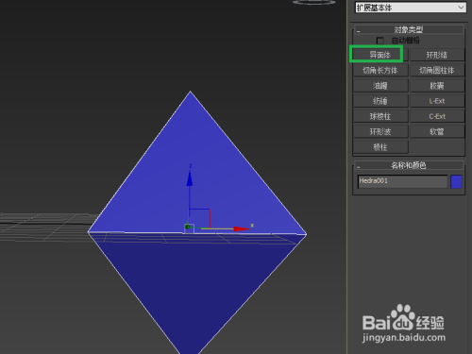This screenshot has width=472, height=354.
Task: Select the 纺锤 primitive button
Action: coord(380,101)
